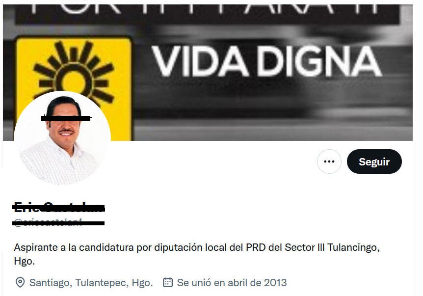The height and width of the screenshot is (296, 423).
Task: Click the redacted @username handle
Action: pyautogui.click(x=58, y=222)
